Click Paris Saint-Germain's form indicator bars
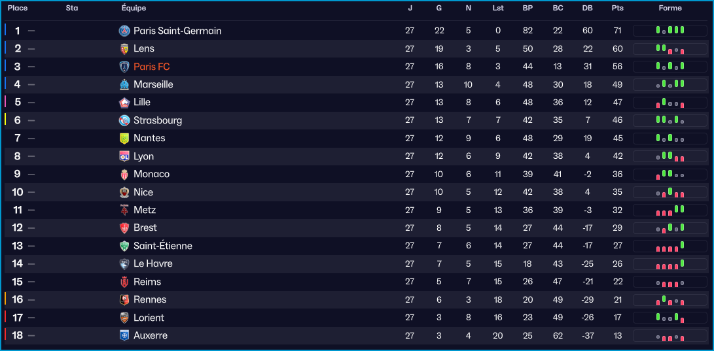714x351 pixels. (x=670, y=31)
